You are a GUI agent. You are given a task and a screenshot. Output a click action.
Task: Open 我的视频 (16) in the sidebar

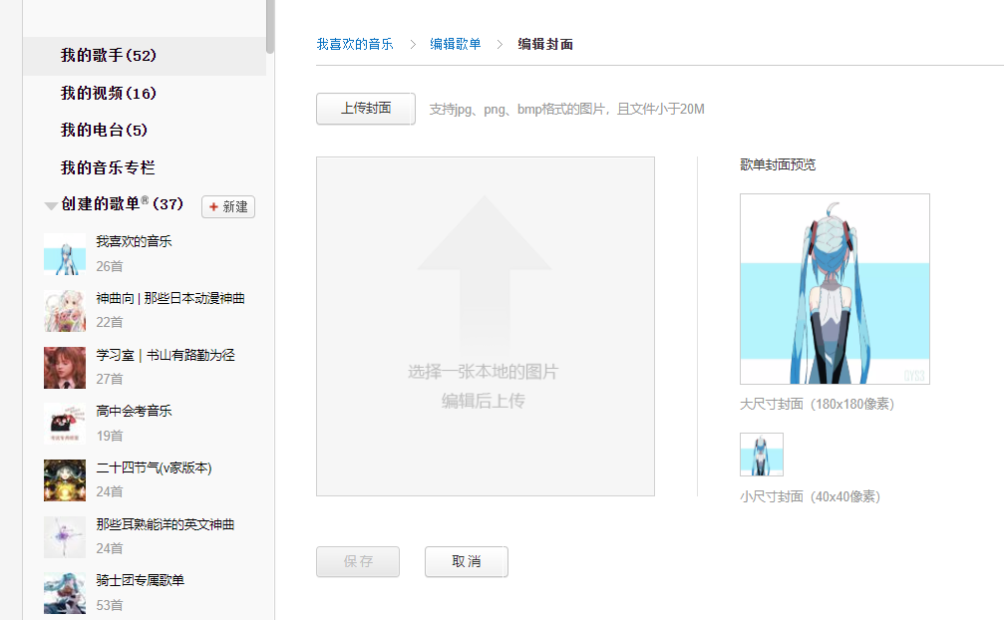pyautogui.click(x=108, y=93)
